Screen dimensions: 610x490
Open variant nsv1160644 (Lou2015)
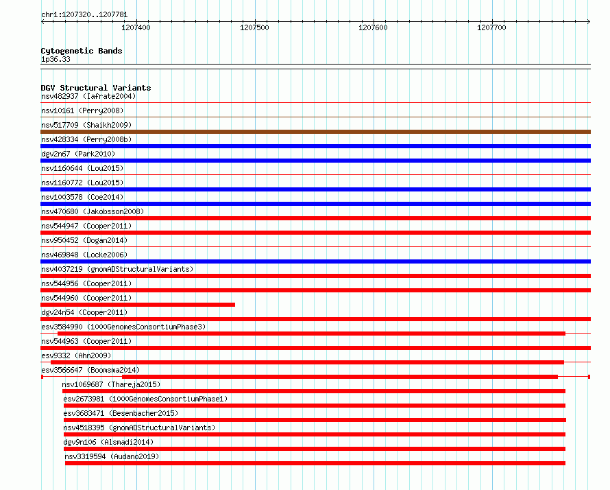(82, 168)
